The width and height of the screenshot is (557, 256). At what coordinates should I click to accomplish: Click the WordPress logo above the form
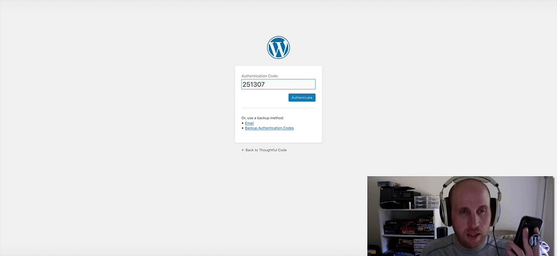pos(278,47)
